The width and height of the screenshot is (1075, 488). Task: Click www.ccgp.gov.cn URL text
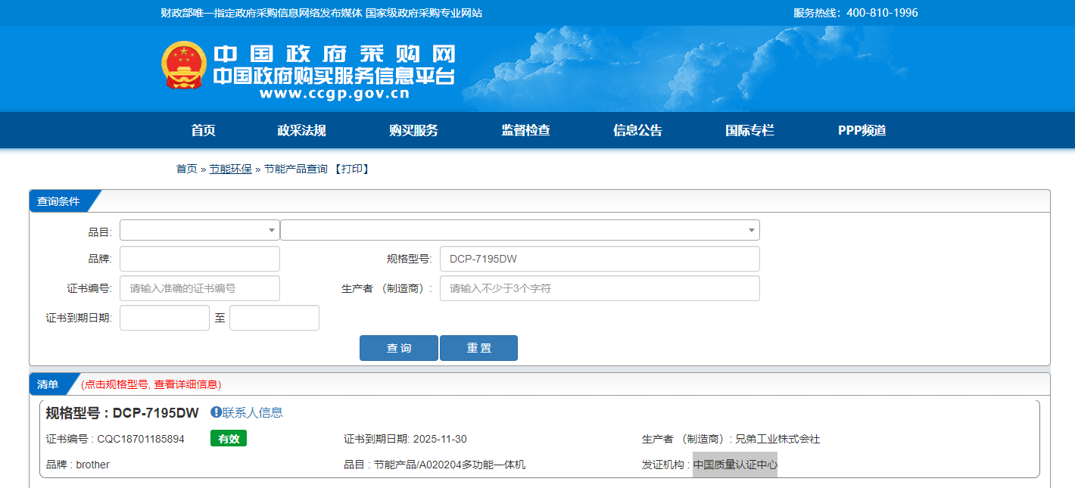pos(334,94)
